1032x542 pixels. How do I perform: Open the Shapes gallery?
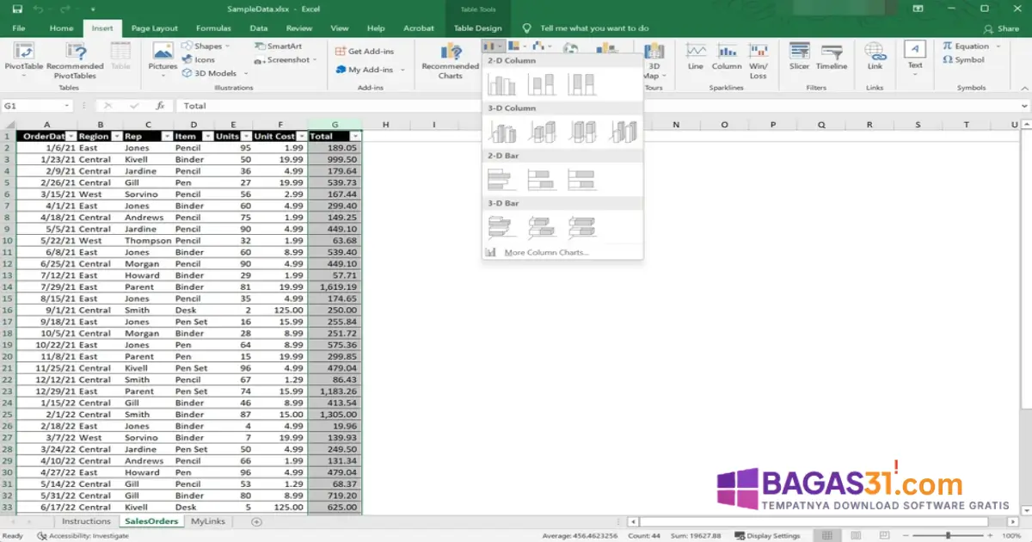pos(206,46)
